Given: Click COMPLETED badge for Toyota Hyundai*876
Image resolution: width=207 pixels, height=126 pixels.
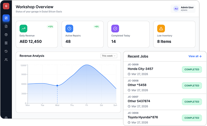Looking at the screenshot, I should click(192, 118).
